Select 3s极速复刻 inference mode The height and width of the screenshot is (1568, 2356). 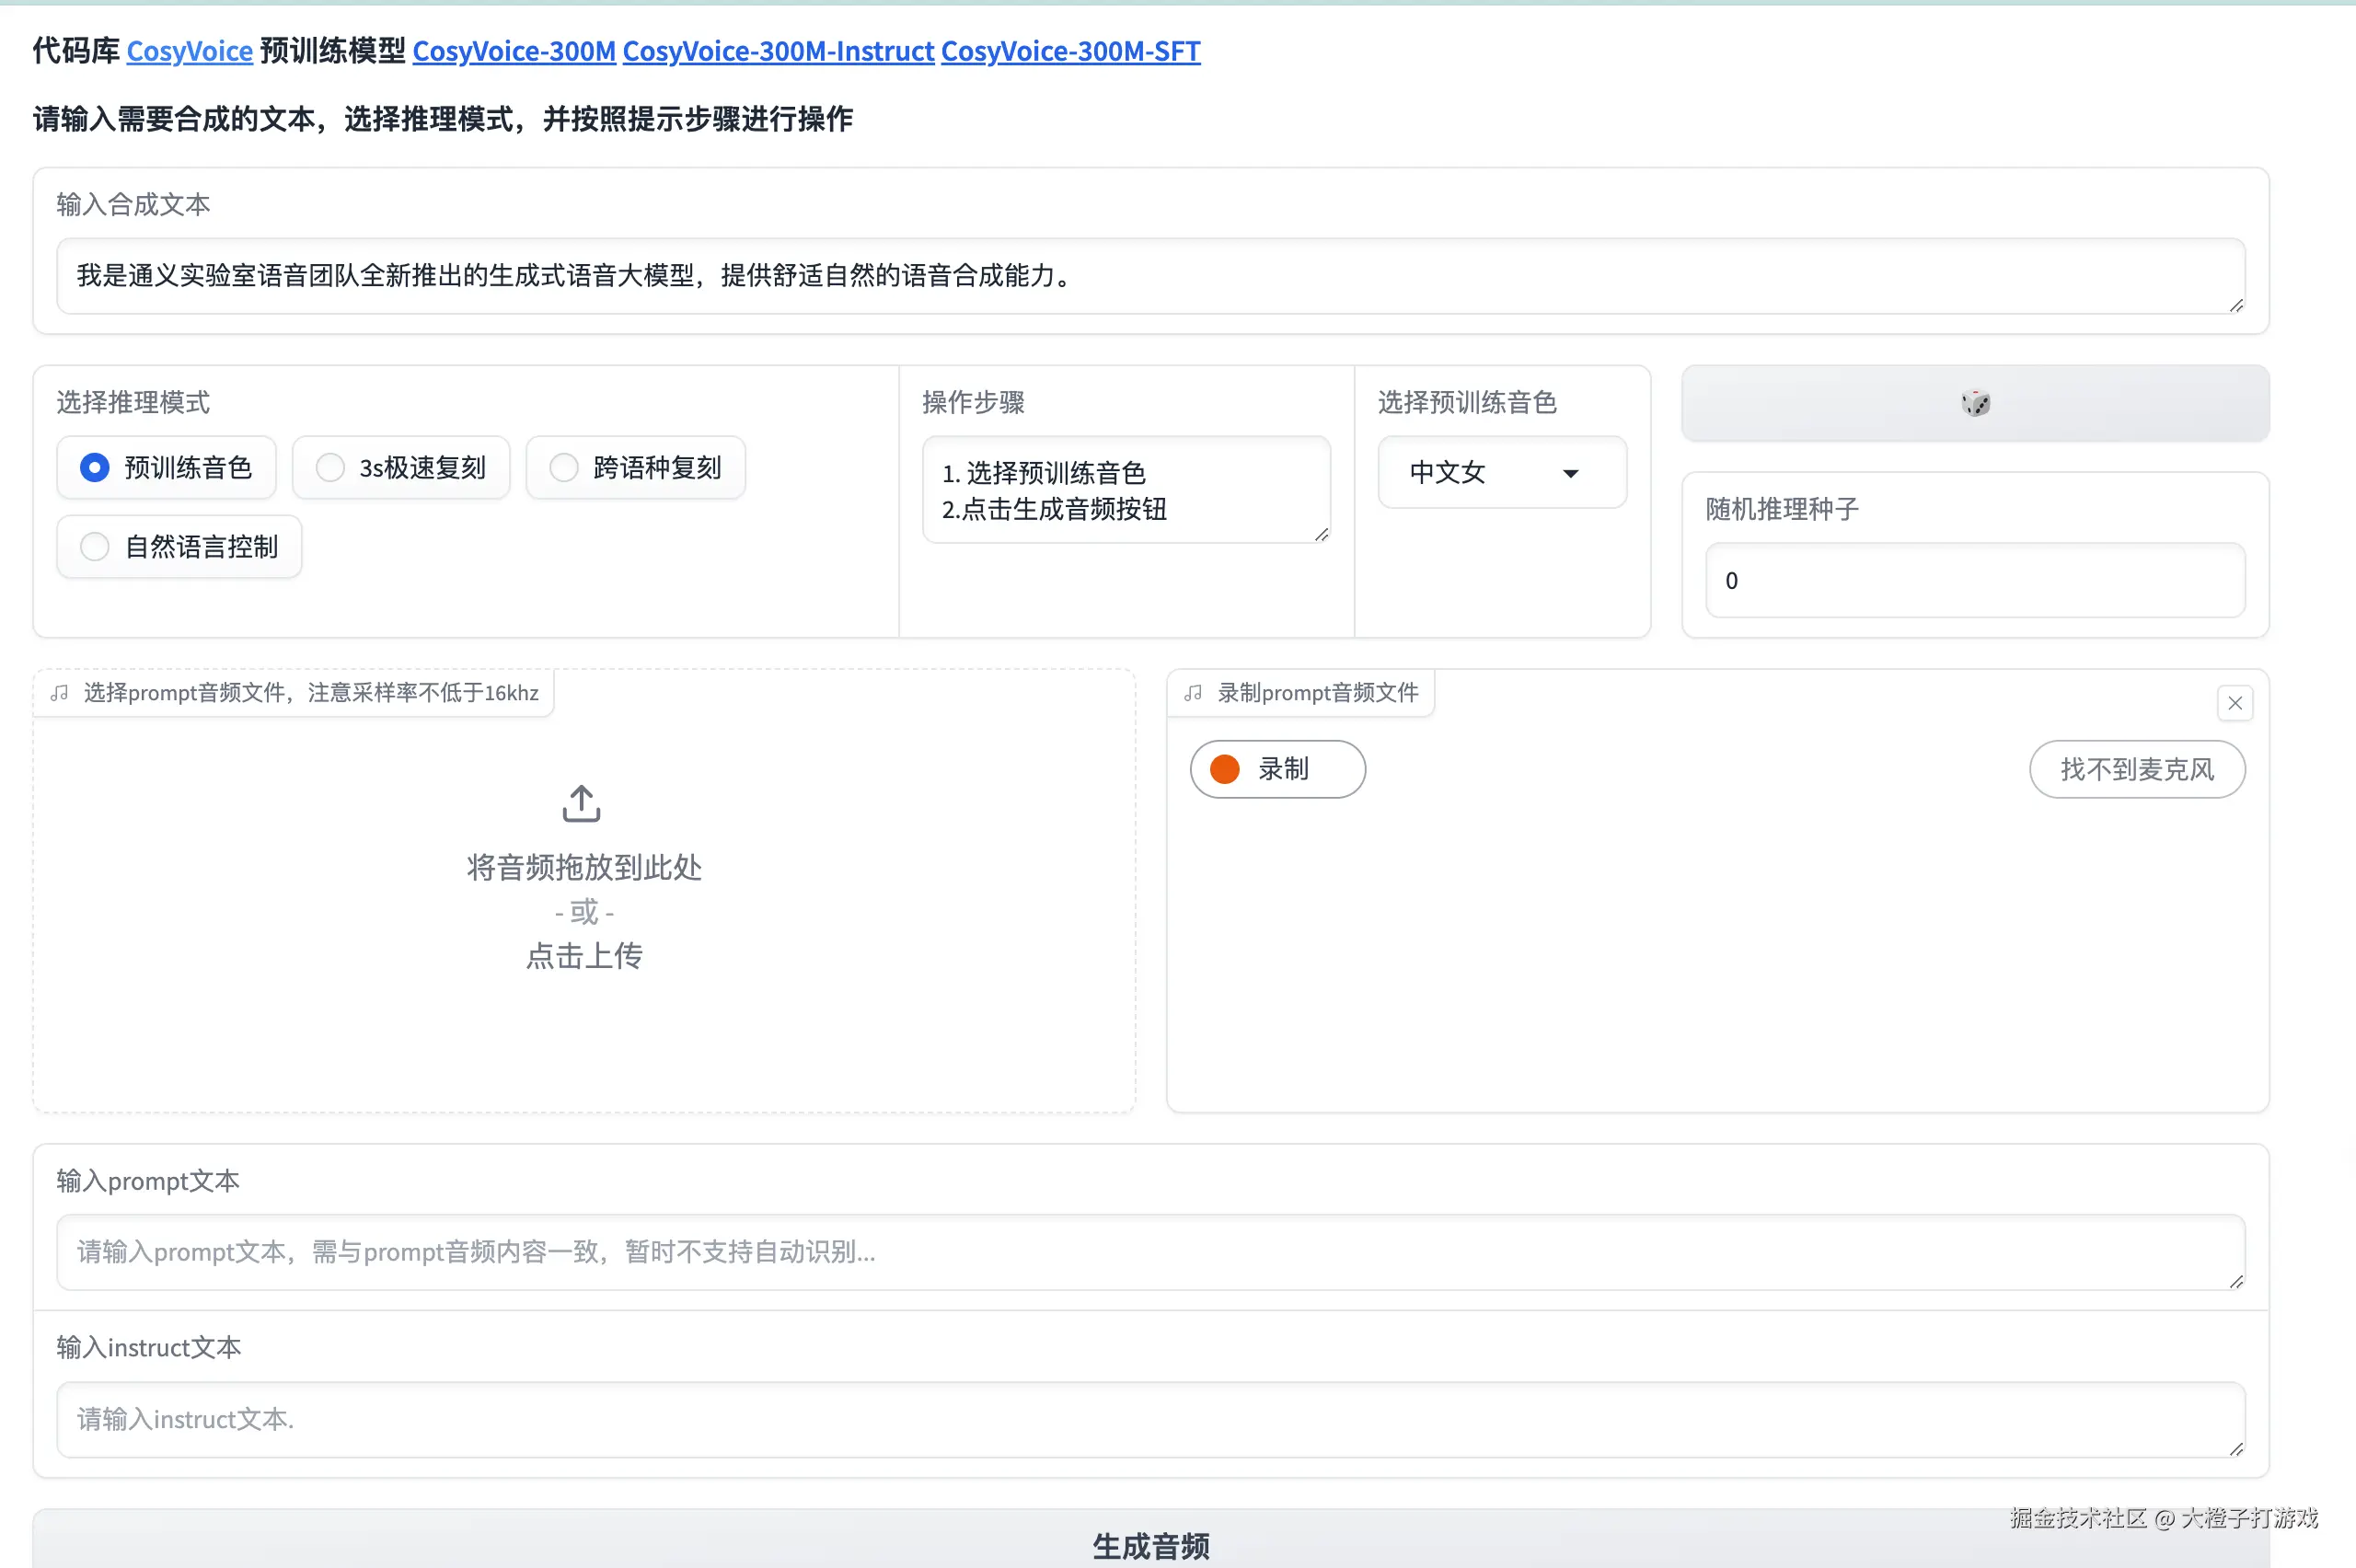click(330, 467)
